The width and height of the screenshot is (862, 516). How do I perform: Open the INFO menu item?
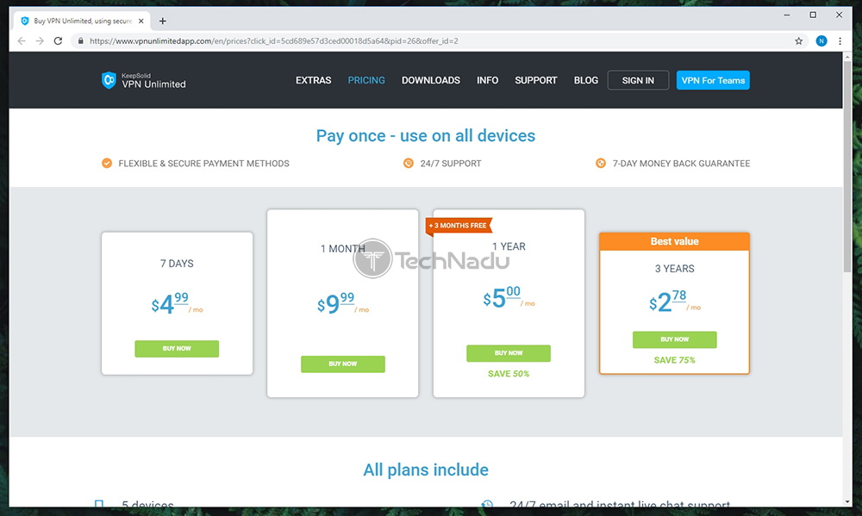(x=488, y=80)
